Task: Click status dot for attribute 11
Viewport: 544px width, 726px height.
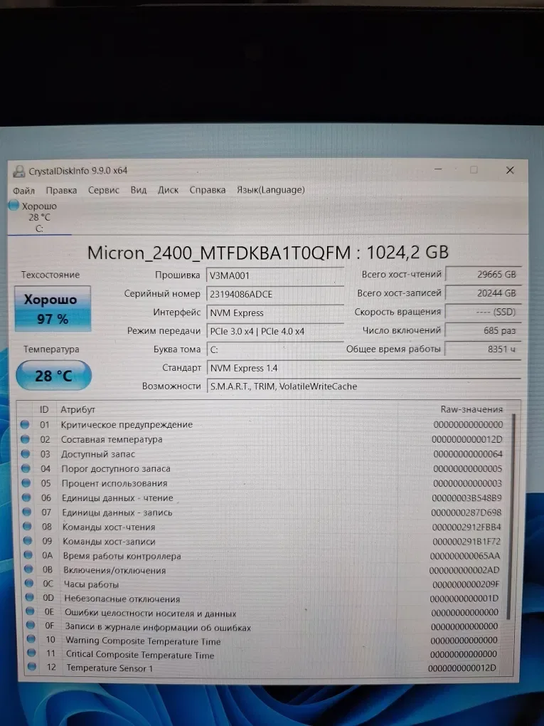Action: point(31,653)
